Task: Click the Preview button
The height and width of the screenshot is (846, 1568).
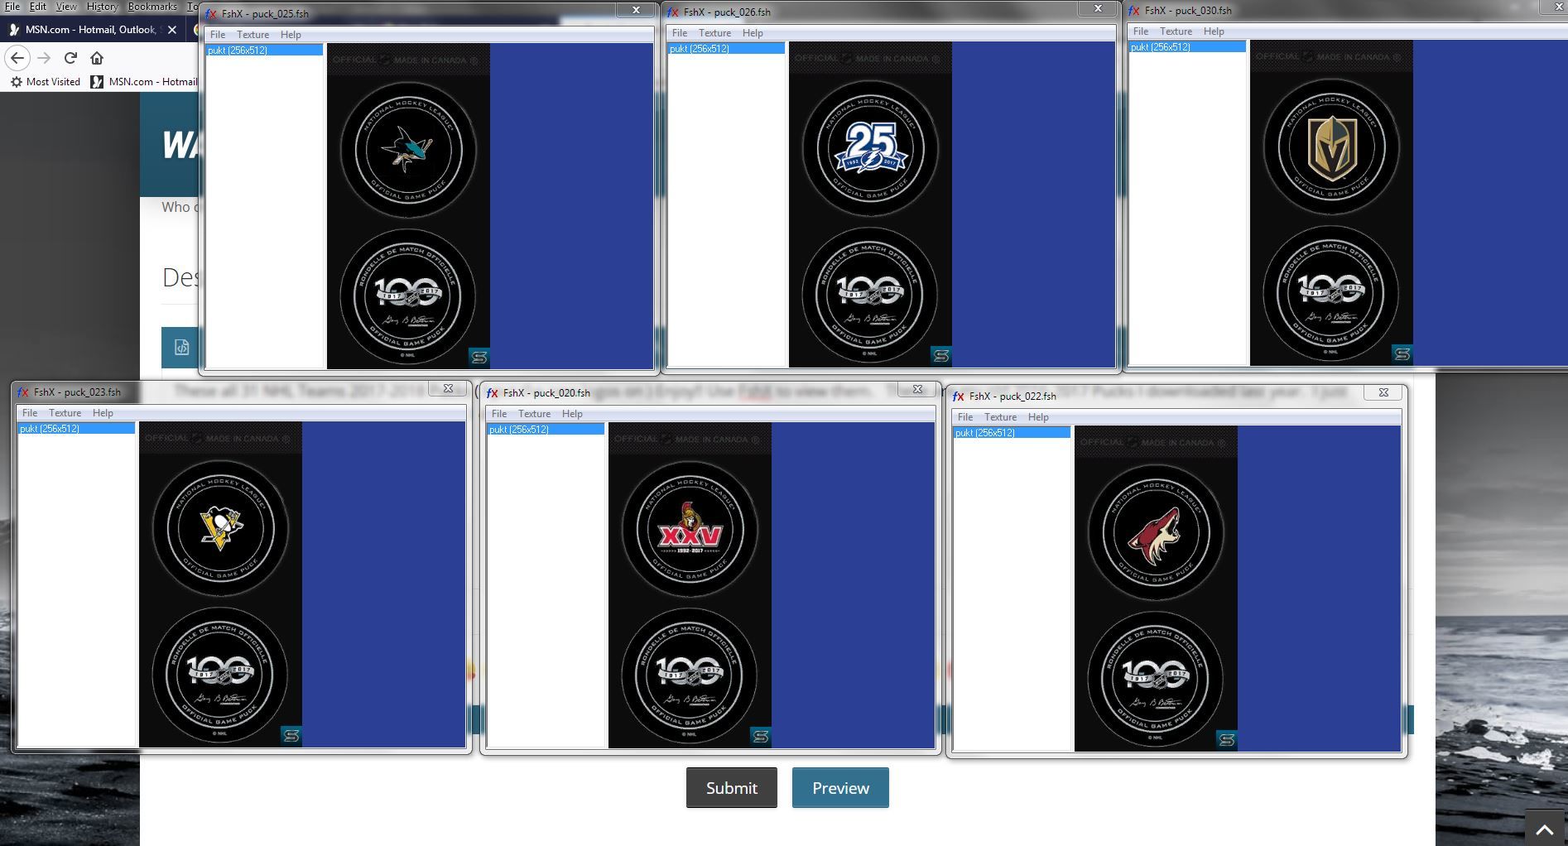Action: click(840, 788)
